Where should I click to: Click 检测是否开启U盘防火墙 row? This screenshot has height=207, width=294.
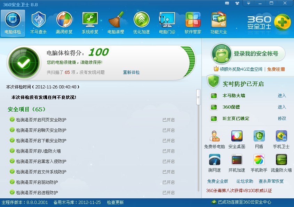pos(92,151)
